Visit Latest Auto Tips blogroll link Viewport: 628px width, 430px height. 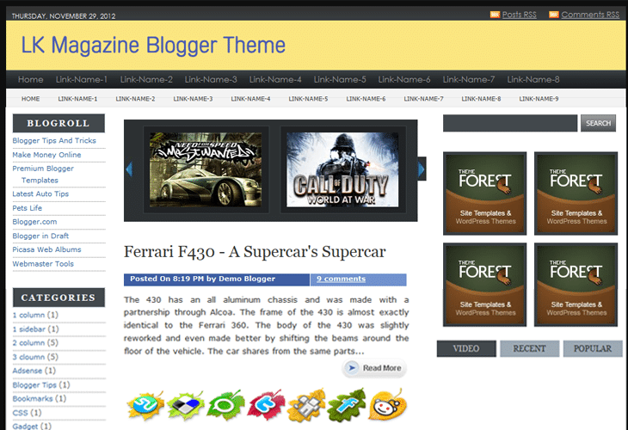[40, 193]
